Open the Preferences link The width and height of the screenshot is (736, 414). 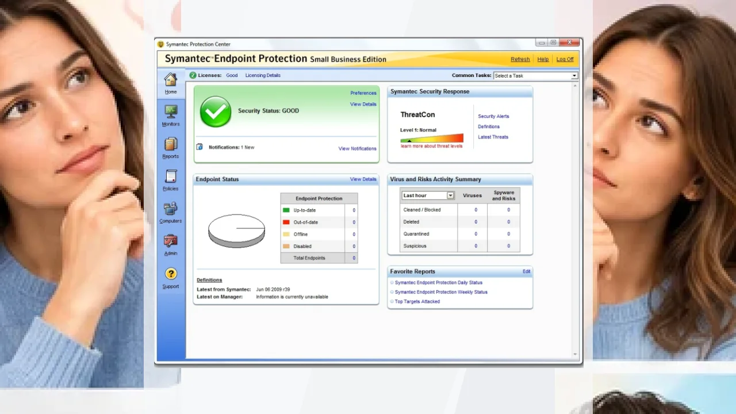363,93
